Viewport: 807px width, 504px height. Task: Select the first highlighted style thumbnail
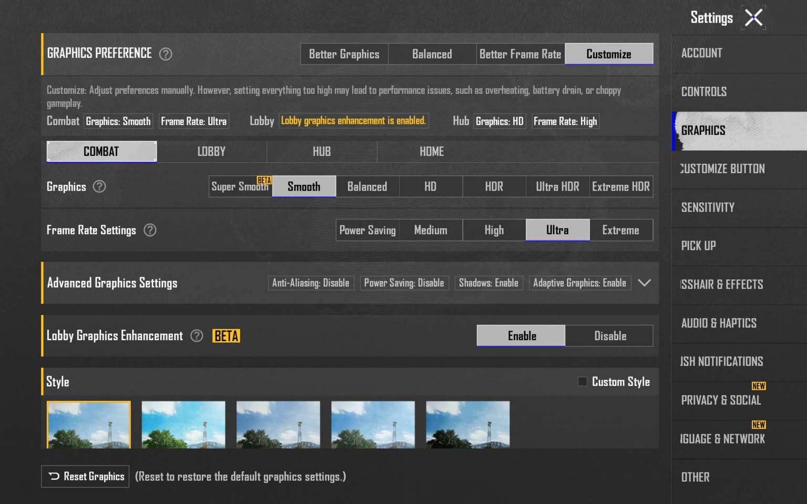[89, 425]
